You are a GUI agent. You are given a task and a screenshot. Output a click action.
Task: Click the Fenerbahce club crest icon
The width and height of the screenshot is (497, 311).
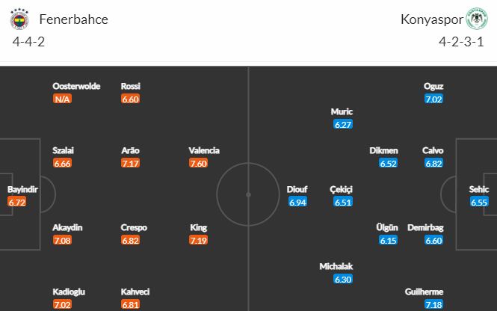pos(19,19)
